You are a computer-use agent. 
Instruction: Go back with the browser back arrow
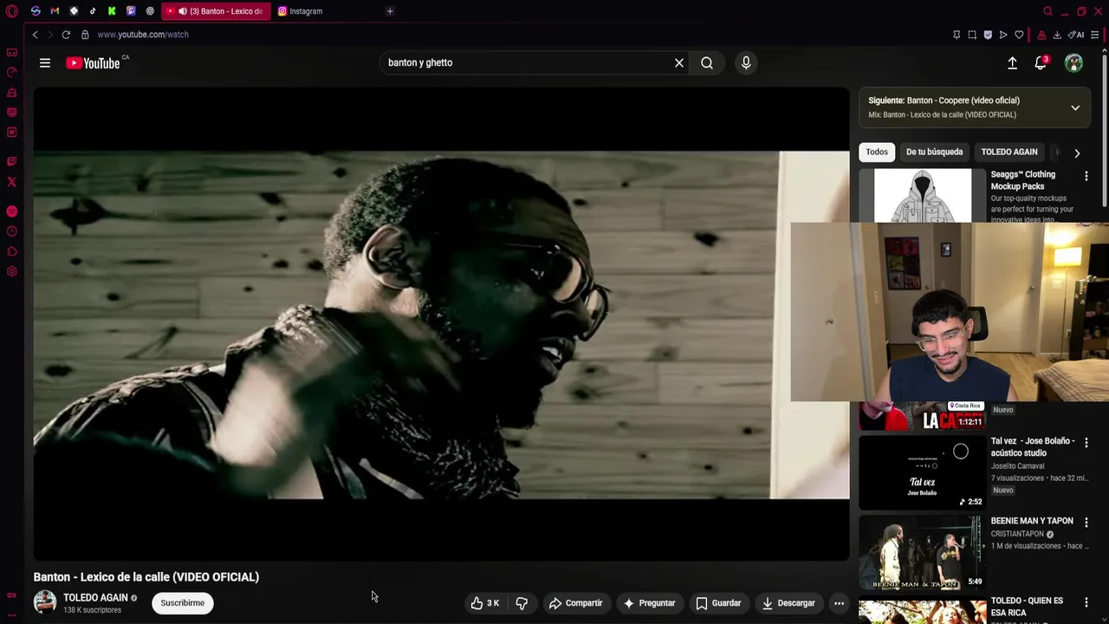[35, 35]
